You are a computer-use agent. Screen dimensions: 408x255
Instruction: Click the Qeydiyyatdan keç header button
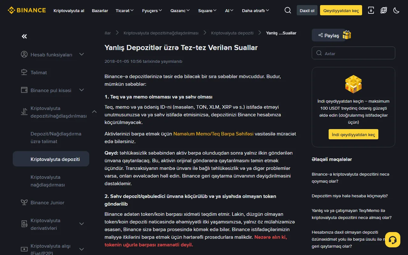tap(341, 11)
